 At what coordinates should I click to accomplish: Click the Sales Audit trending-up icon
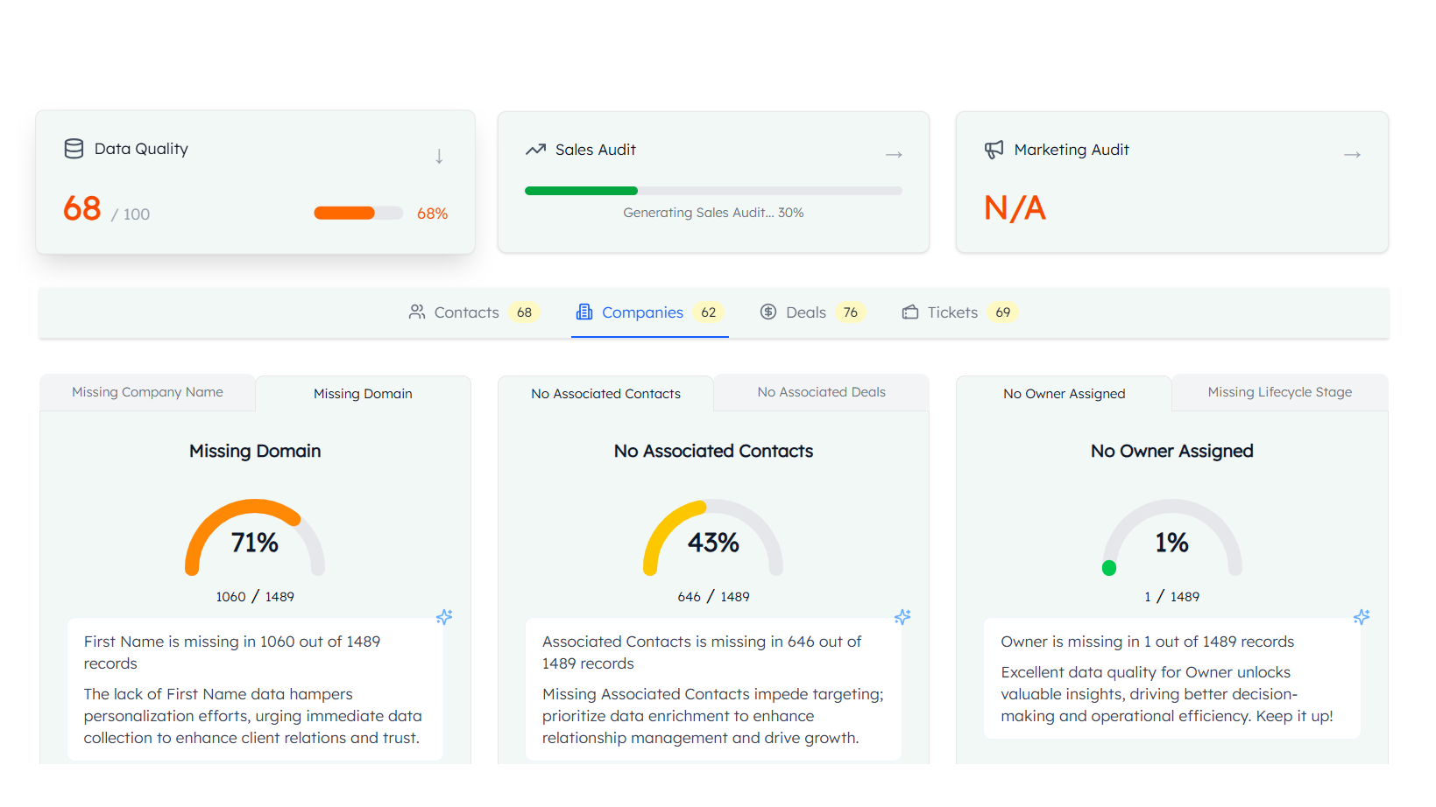coord(535,150)
